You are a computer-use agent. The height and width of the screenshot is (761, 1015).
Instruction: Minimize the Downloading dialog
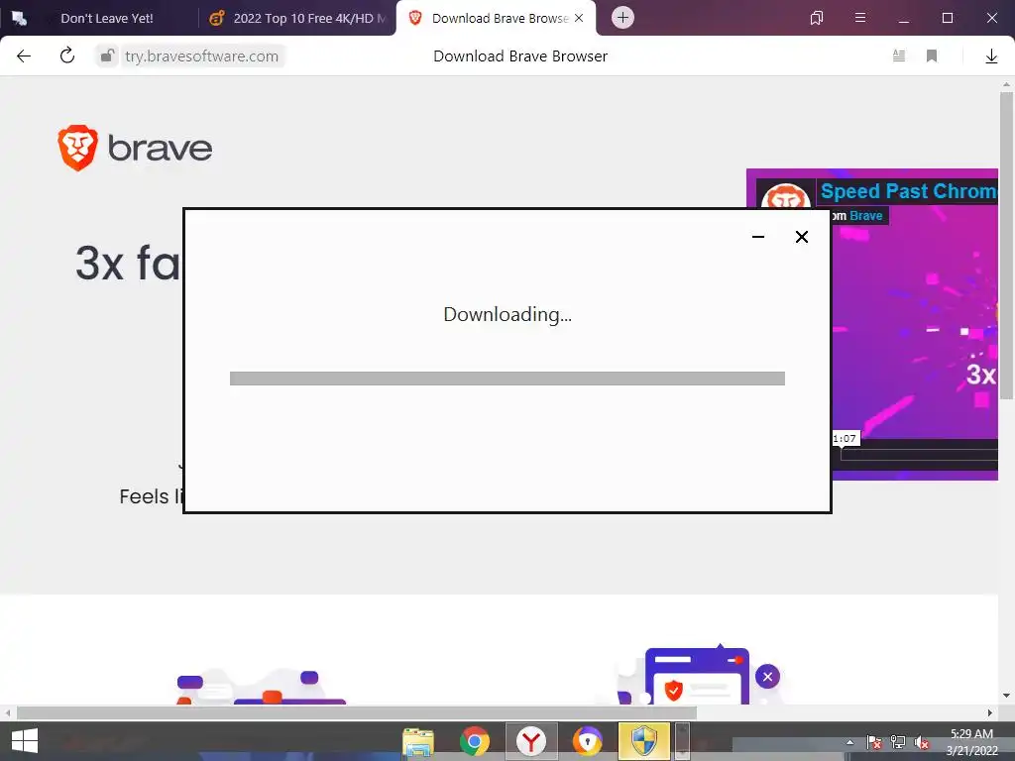pyautogui.click(x=758, y=237)
